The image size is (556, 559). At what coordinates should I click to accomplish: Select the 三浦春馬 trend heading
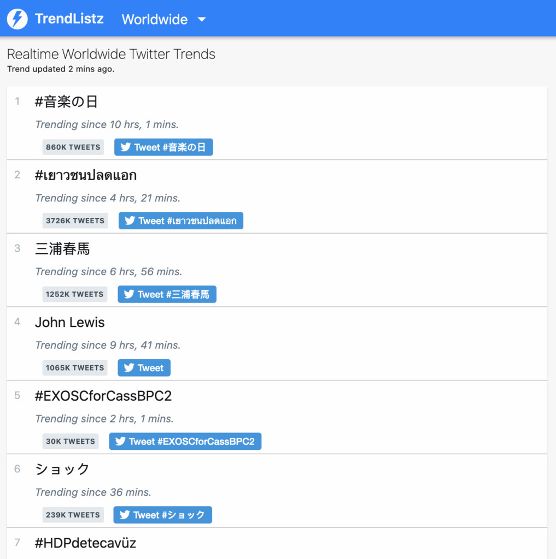pos(62,249)
